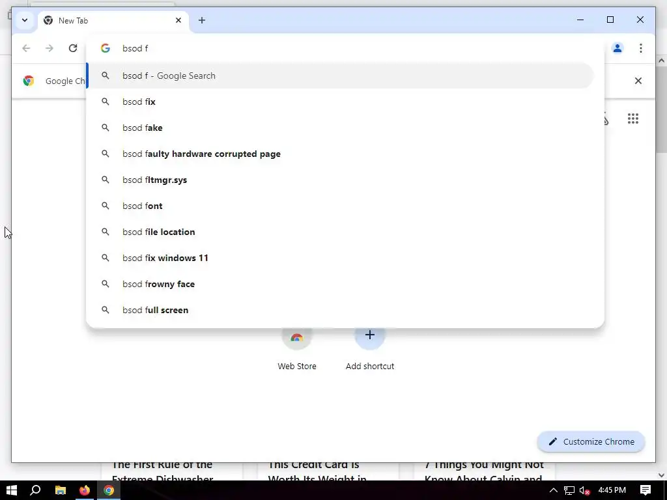The width and height of the screenshot is (667, 500).
Task: Open Chrome's three-dot menu
Action: 641,48
